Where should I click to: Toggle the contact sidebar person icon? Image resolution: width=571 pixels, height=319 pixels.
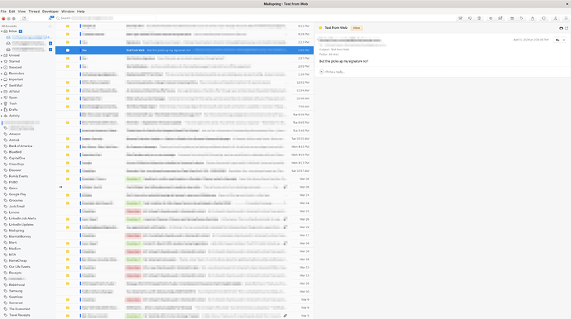[x=555, y=18]
